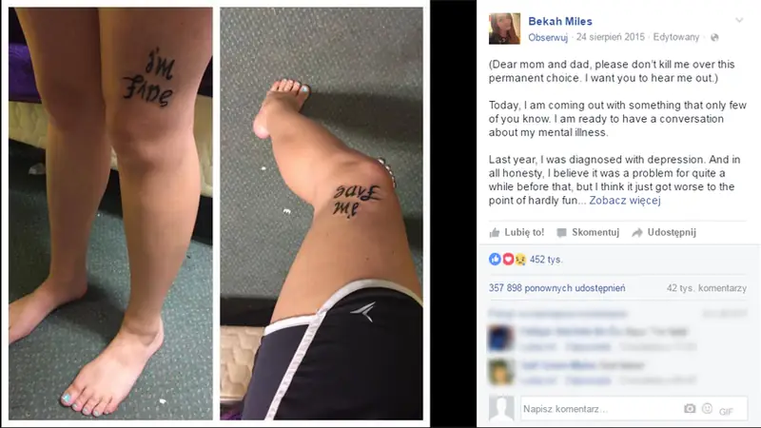The image size is (761, 428).
Task: Click the thumbs-up Lubię to! icon
Action: 495,232
